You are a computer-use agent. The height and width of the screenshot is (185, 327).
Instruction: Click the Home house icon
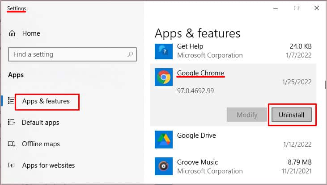pos(12,33)
